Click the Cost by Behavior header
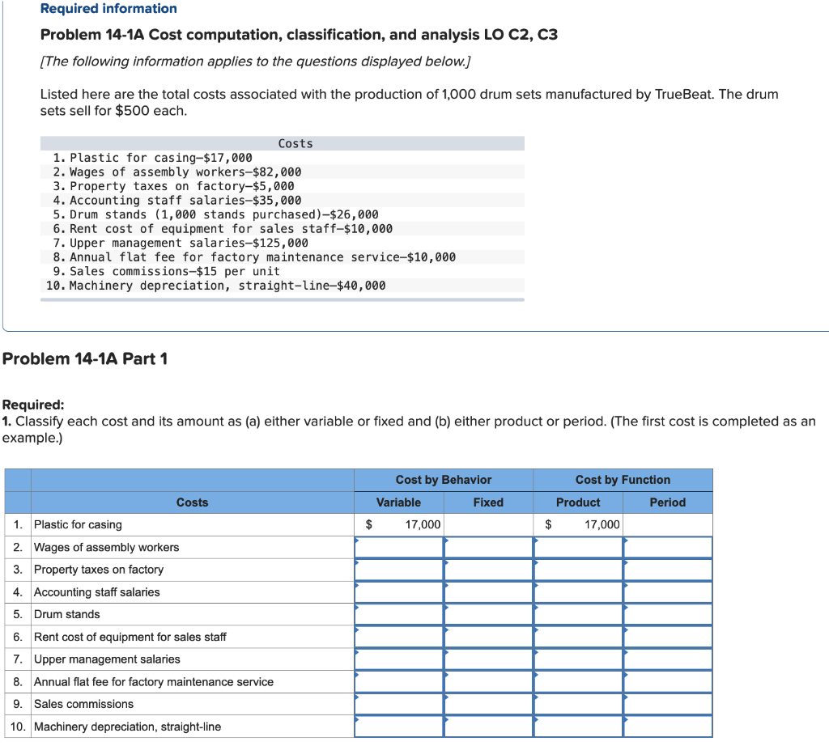Screen dimensions: 829x746 tap(443, 479)
